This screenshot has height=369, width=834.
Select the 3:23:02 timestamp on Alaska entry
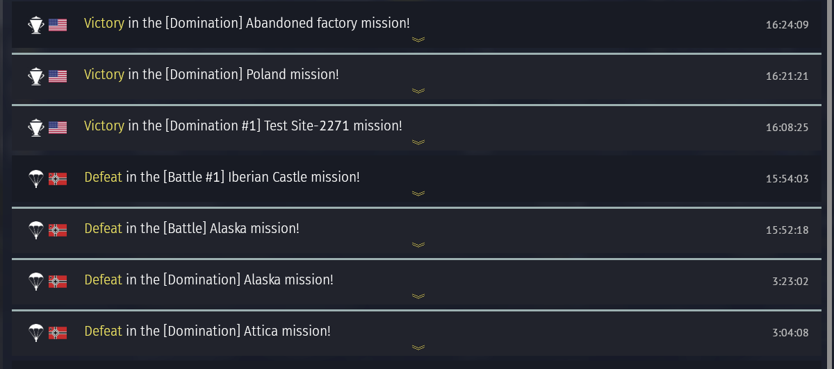pos(790,282)
